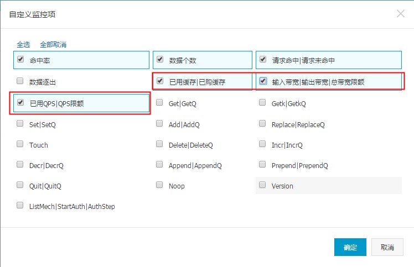
Task: Enable the Touch checkbox
Action: click(x=20, y=144)
